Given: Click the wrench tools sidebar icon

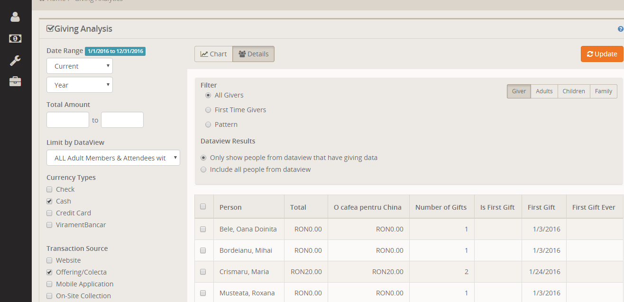Looking at the screenshot, I should (15, 60).
